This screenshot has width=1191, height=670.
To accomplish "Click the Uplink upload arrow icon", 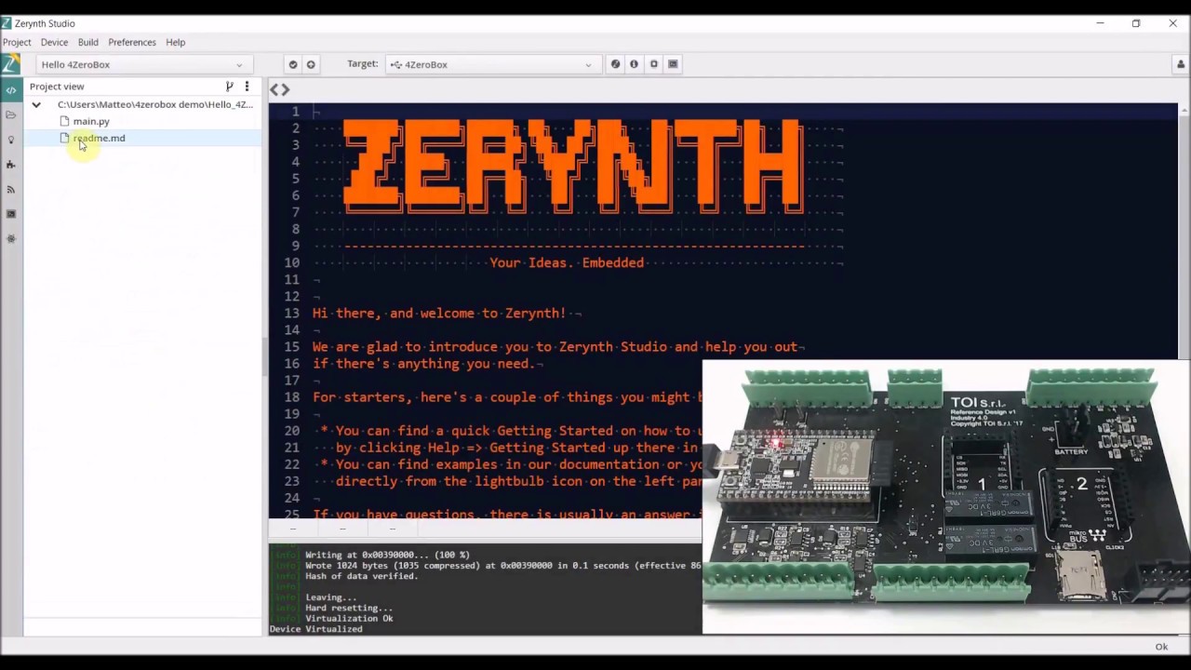I will (311, 64).
